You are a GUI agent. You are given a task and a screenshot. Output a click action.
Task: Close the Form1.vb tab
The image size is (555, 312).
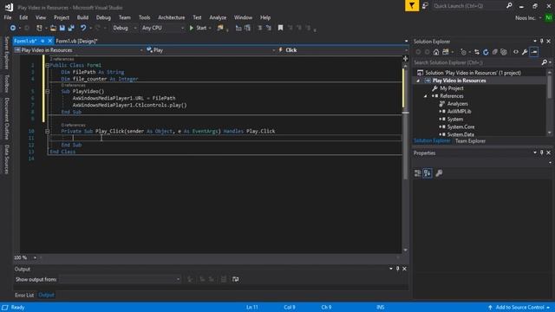pyautogui.click(x=50, y=41)
